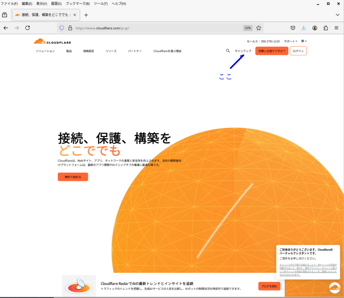Viewport: 344px width, 298px height.
Task: Click the サインアップ link
Action: [243, 51]
